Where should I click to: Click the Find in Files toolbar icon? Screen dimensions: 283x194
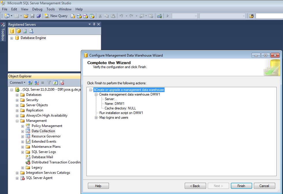251,16
